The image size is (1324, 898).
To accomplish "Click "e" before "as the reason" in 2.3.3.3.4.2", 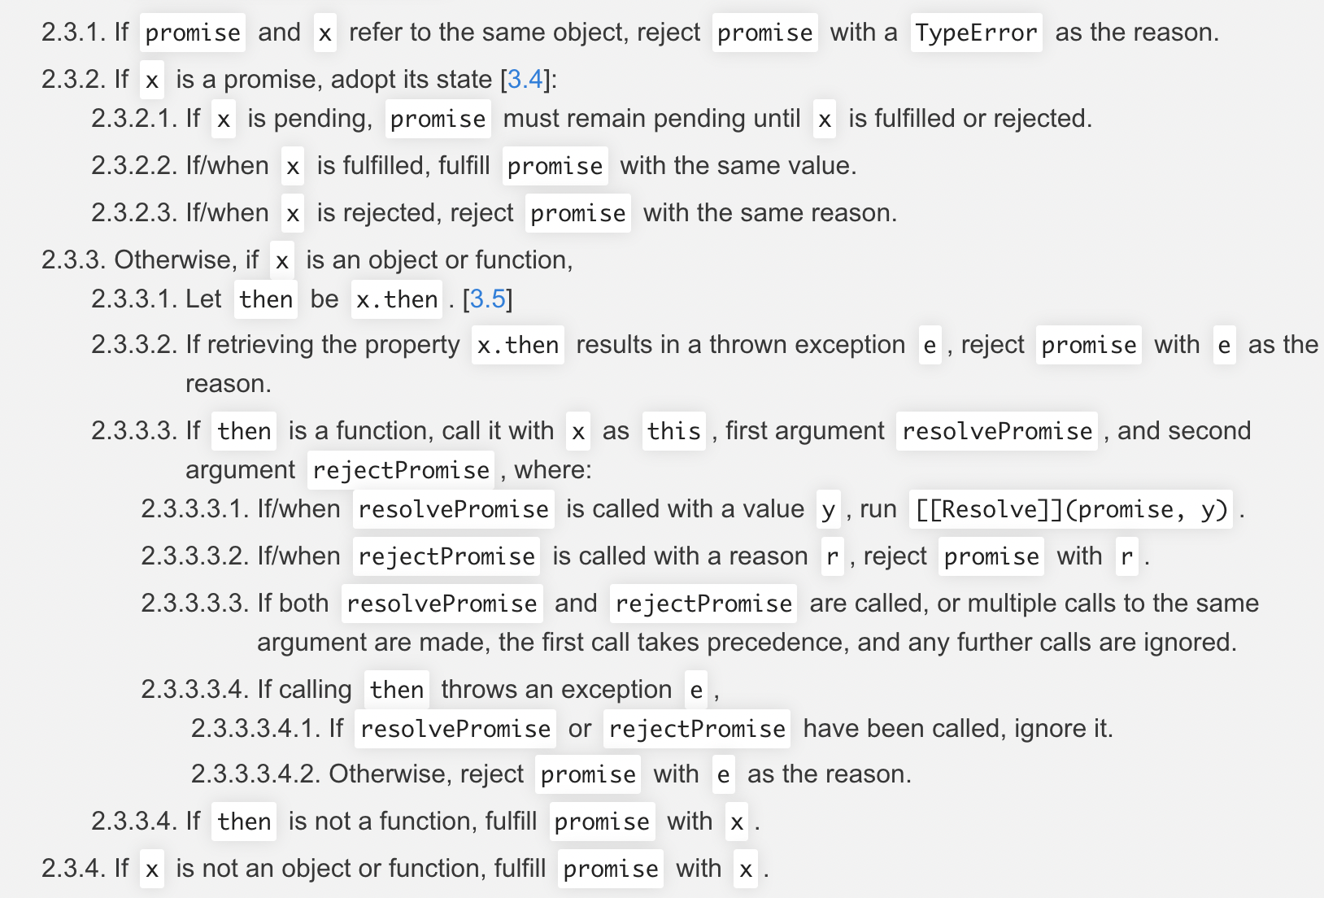I will coord(723,774).
